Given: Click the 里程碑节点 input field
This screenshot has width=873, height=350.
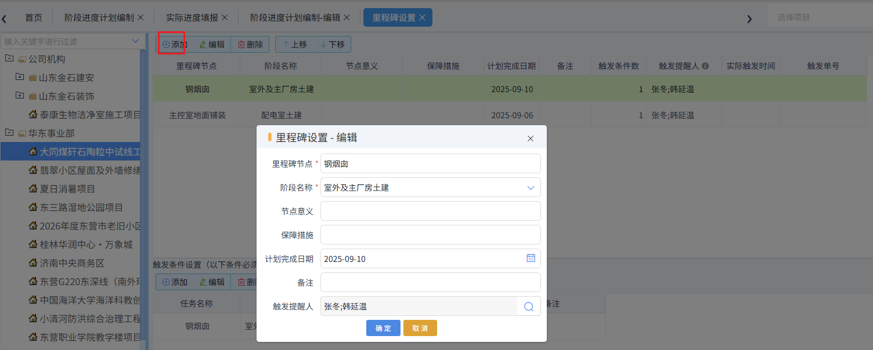Looking at the screenshot, I should coord(431,163).
